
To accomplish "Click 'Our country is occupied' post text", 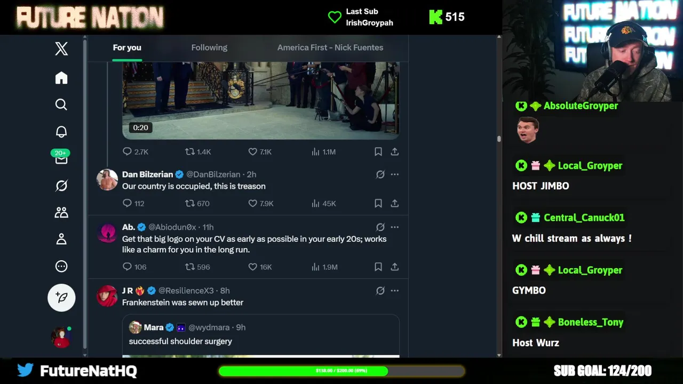I will [194, 186].
